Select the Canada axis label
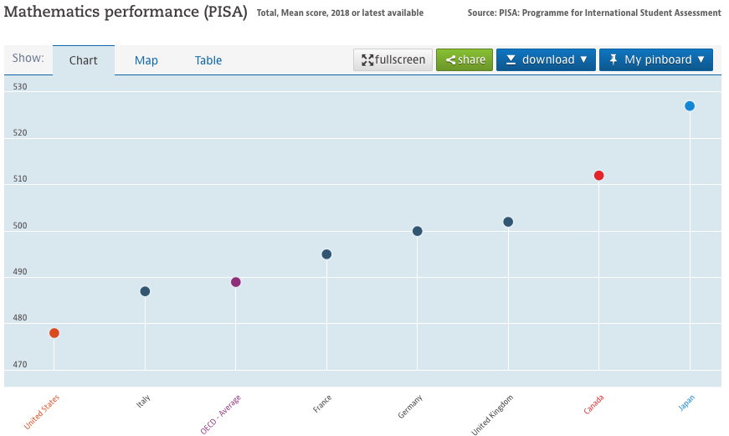Screen dimensions: 729x436 (x=593, y=404)
